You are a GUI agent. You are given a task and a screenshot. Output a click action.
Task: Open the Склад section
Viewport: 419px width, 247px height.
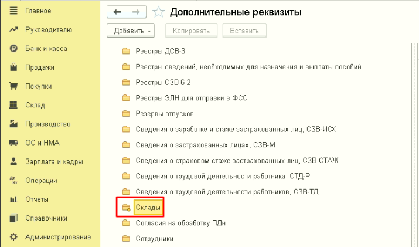tap(35, 105)
